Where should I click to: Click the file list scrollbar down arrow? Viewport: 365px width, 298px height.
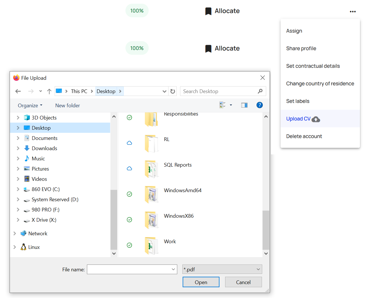tap(266, 253)
